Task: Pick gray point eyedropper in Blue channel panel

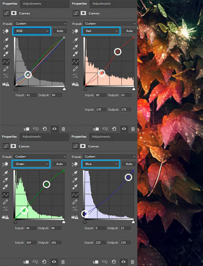Action: tap(75, 180)
